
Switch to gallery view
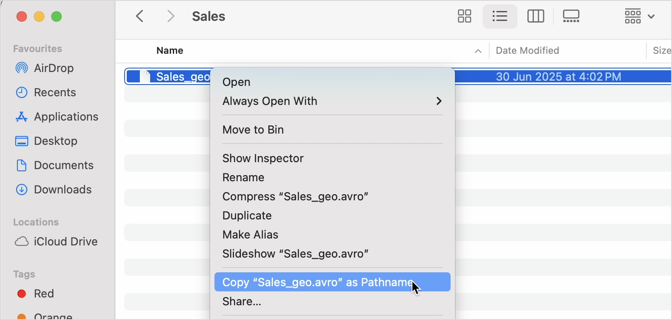click(571, 16)
